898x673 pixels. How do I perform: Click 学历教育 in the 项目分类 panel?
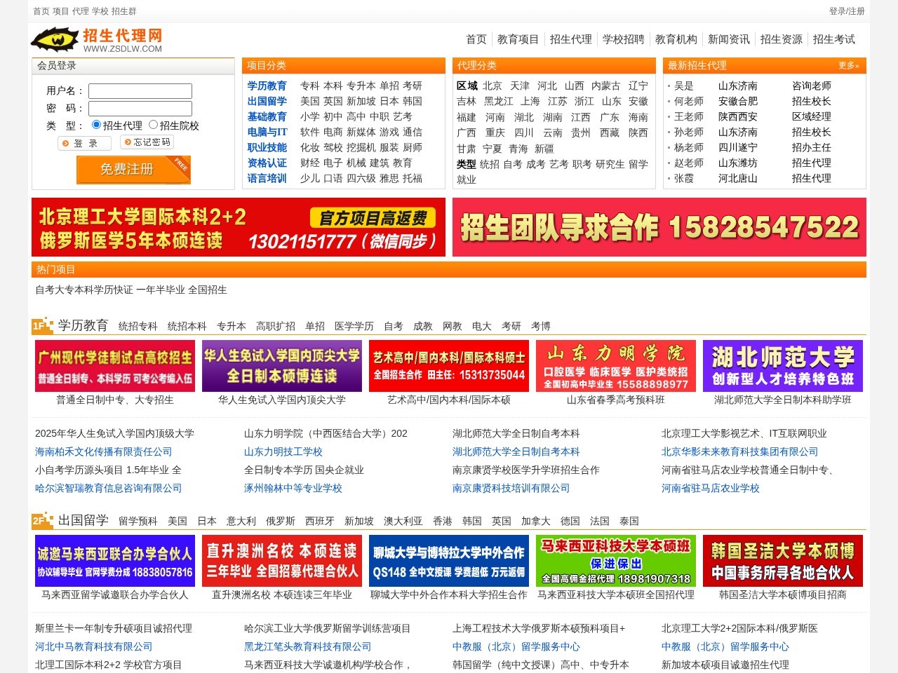[268, 86]
